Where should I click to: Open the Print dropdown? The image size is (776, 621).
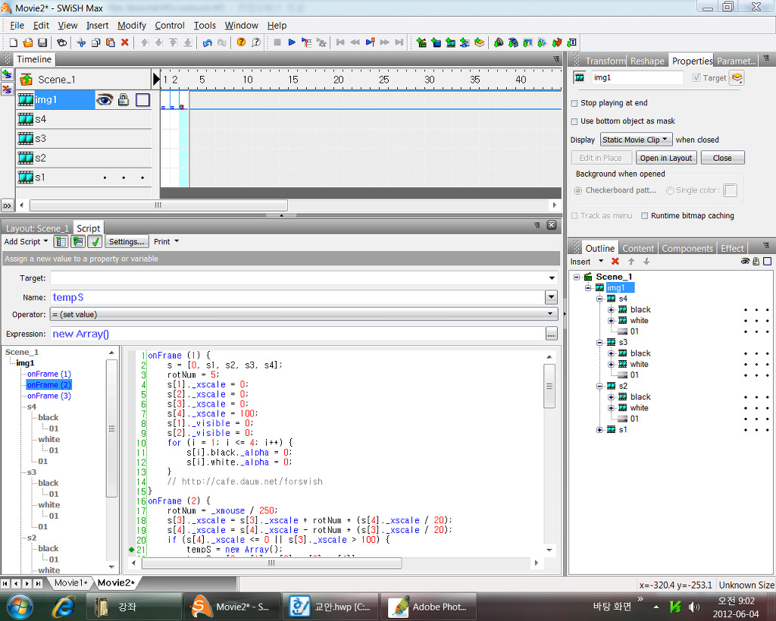[x=166, y=242]
